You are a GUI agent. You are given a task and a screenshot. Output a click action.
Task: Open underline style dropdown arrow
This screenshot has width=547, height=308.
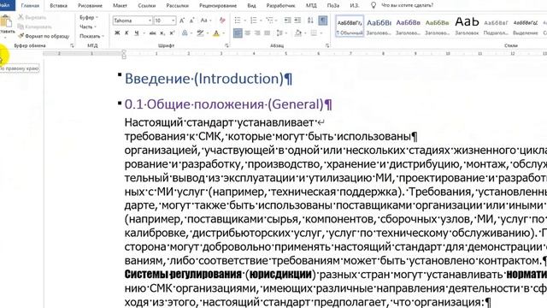coord(144,33)
